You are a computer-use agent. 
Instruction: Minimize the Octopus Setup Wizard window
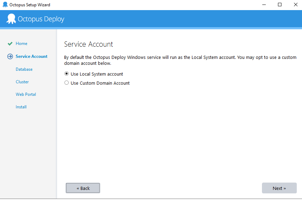[x=264, y=5]
